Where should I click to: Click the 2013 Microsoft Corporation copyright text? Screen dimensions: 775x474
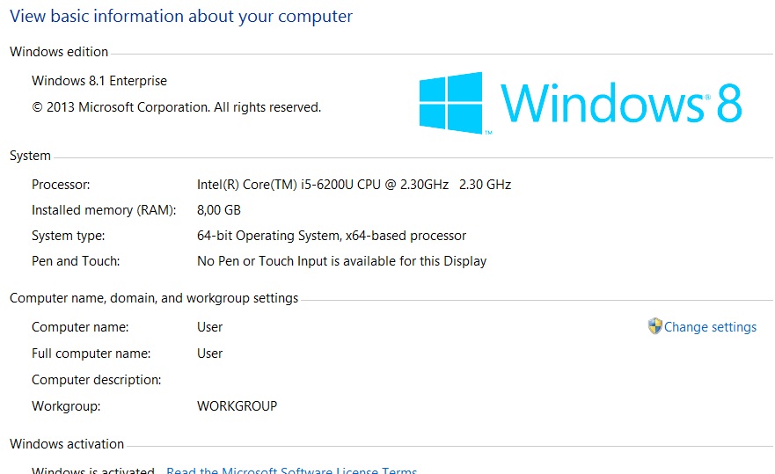pos(177,107)
